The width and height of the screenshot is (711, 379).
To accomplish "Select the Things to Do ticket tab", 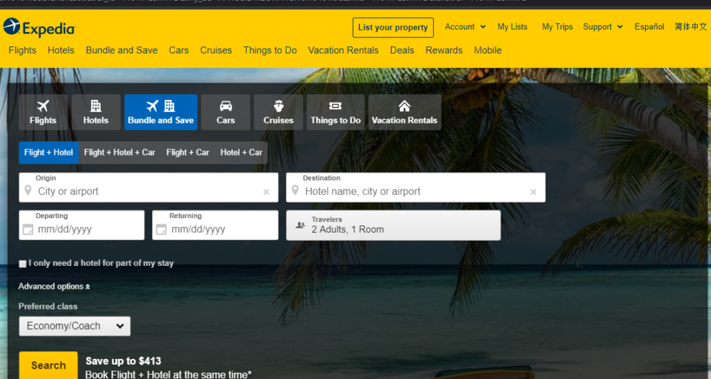I will [335, 112].
